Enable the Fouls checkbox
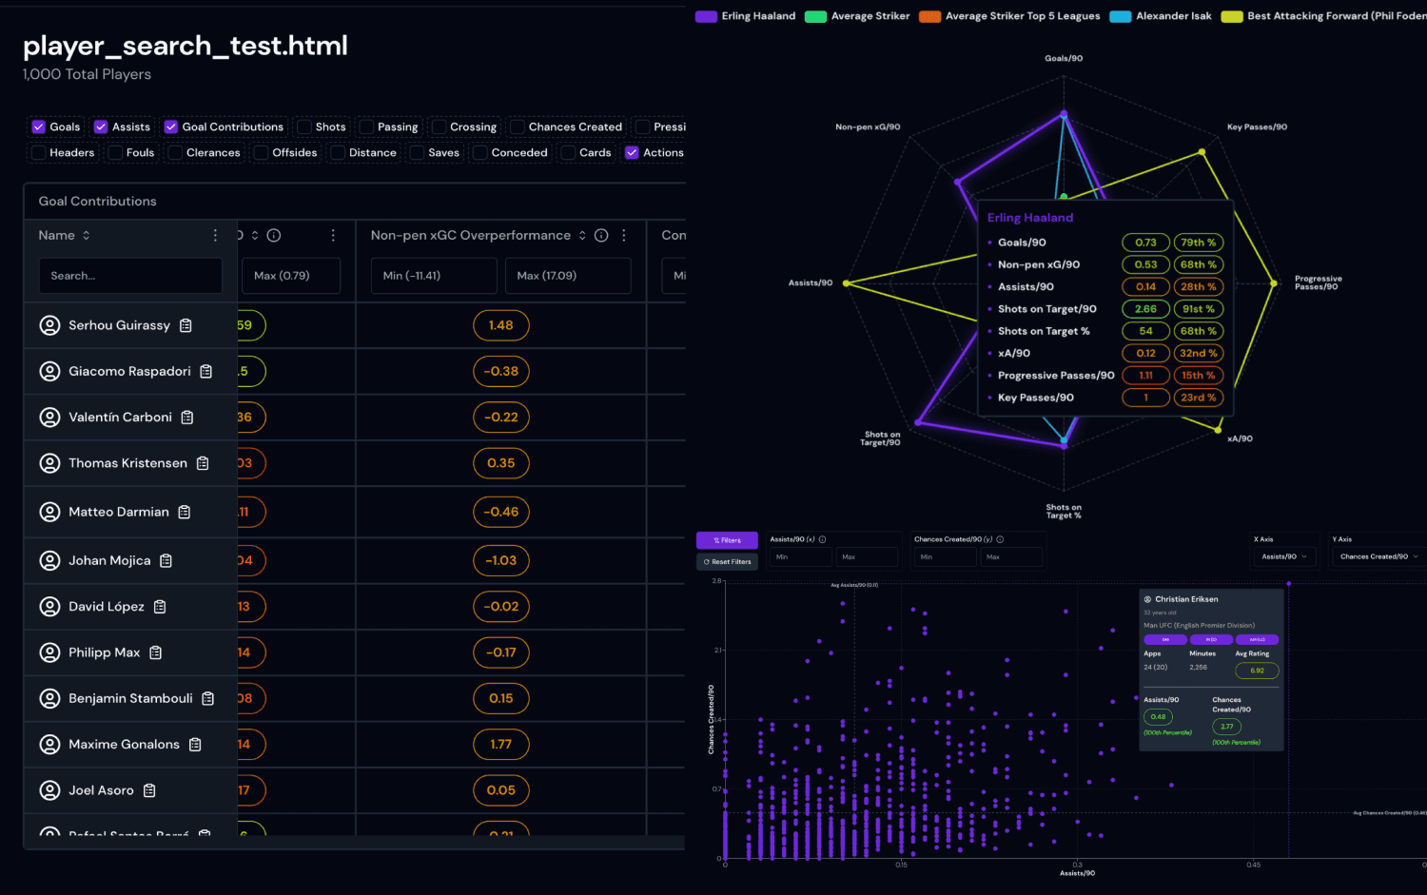 [x=115, y=152]
